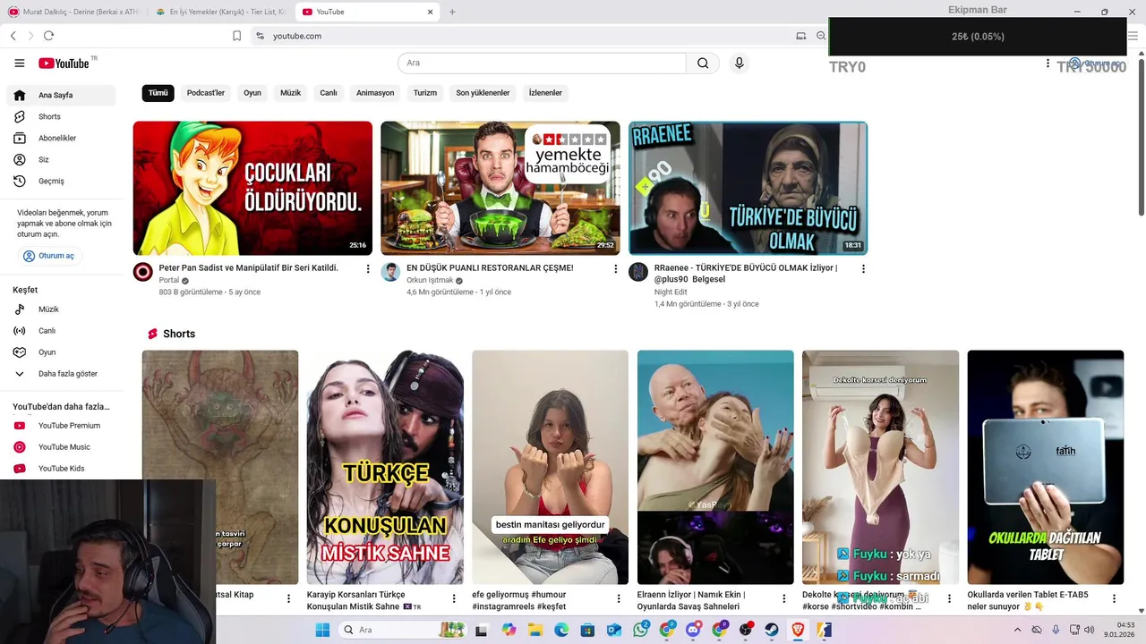Click the Brave browser taskbar icon

point(798,630)
